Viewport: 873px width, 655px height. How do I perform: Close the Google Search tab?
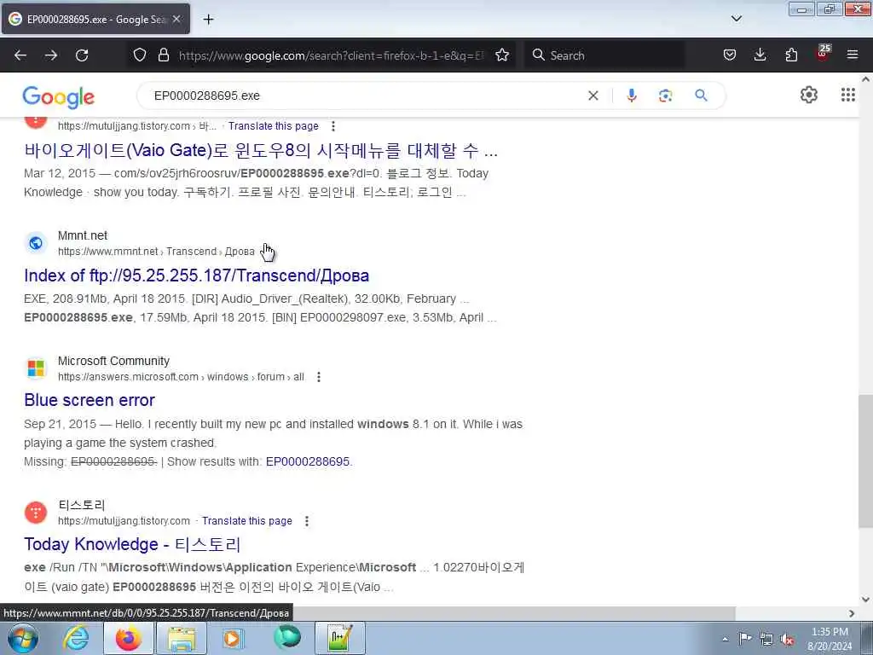[x=176, y=20]
